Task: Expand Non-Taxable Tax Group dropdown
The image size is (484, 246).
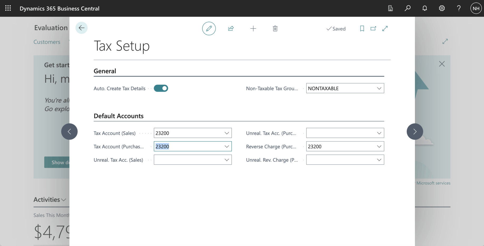Action: coord(379,88)
